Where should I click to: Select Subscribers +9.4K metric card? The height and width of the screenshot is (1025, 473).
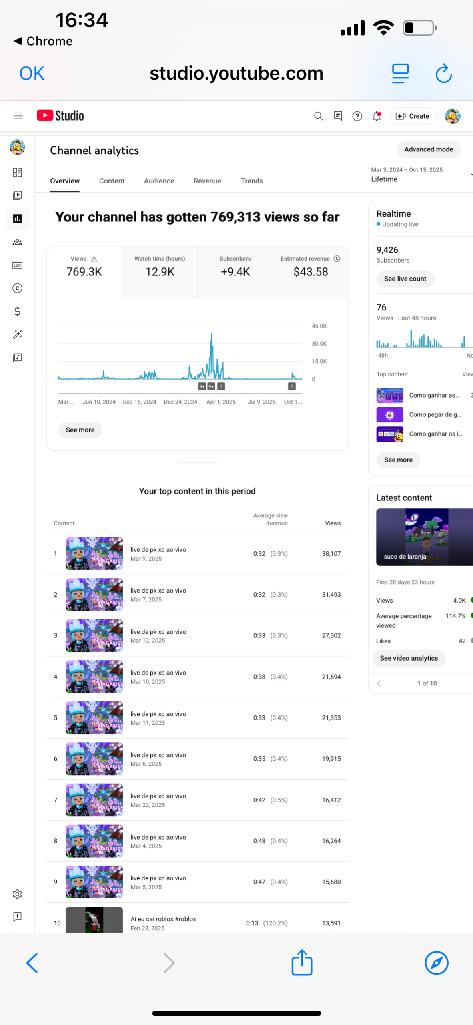tap(235, 273)
